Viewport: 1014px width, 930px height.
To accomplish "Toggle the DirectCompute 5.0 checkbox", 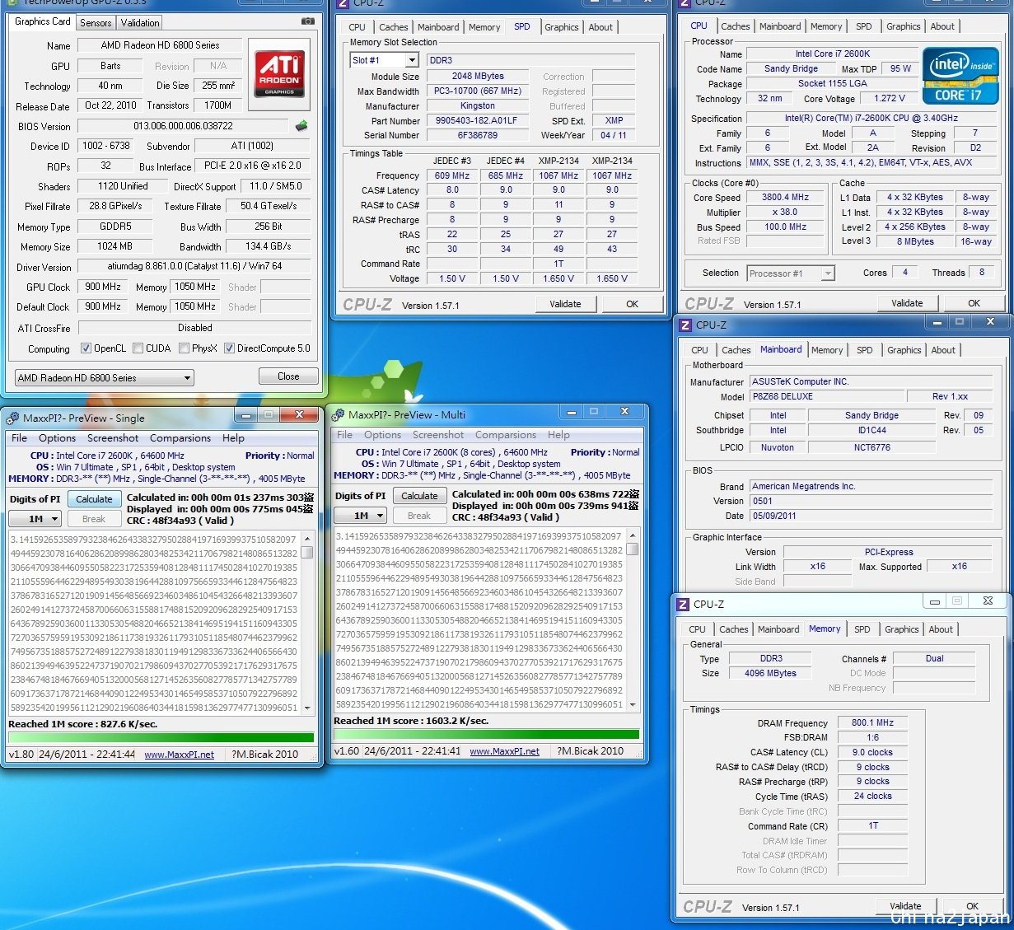I will tap(229, 348).
